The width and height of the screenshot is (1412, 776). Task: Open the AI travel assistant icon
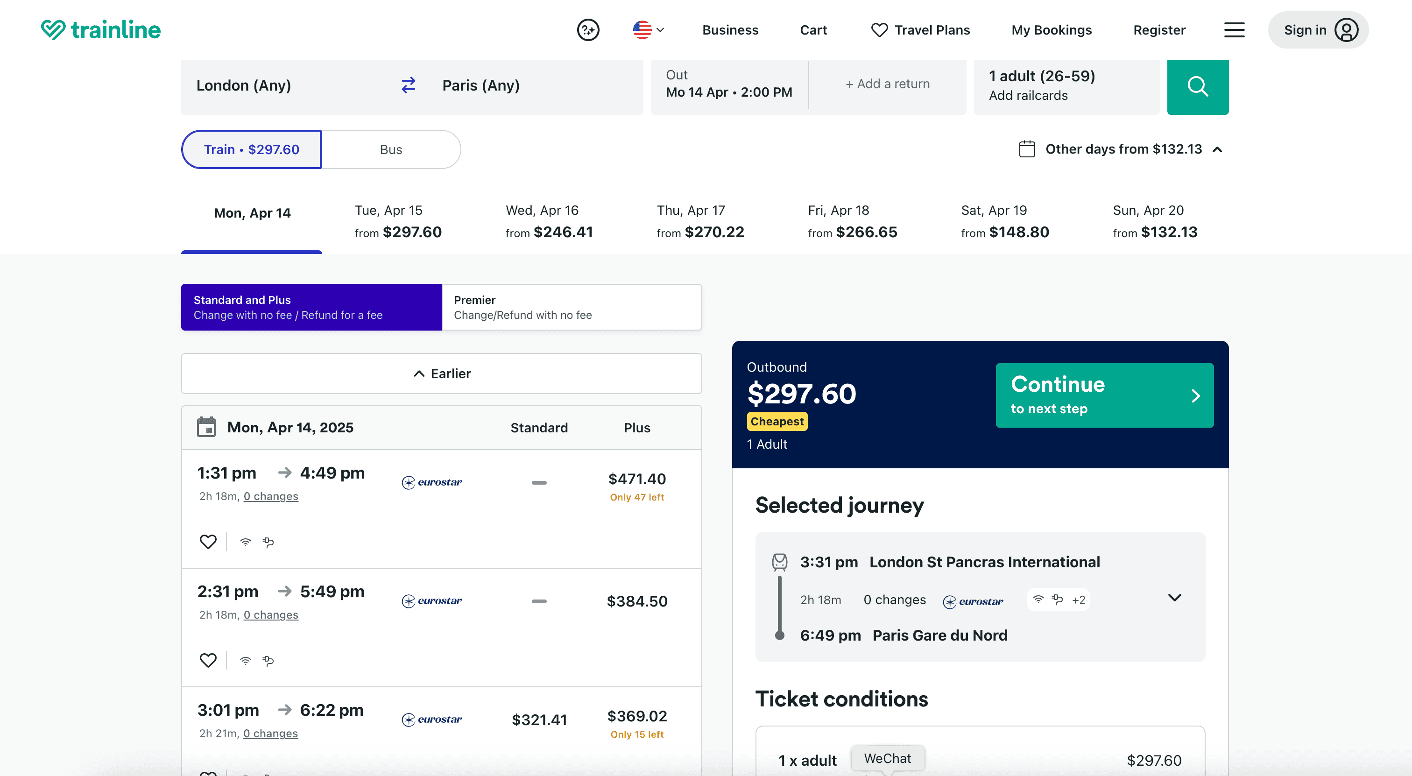click(587, 29)
